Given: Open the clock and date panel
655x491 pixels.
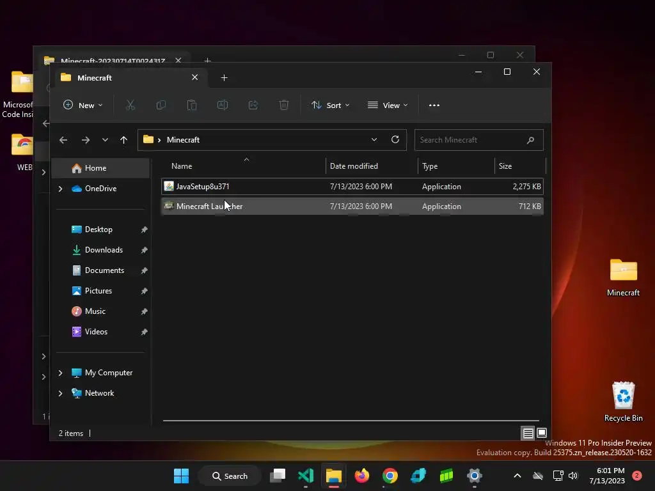Looking at the screenshot, I should tap(607, 476).
